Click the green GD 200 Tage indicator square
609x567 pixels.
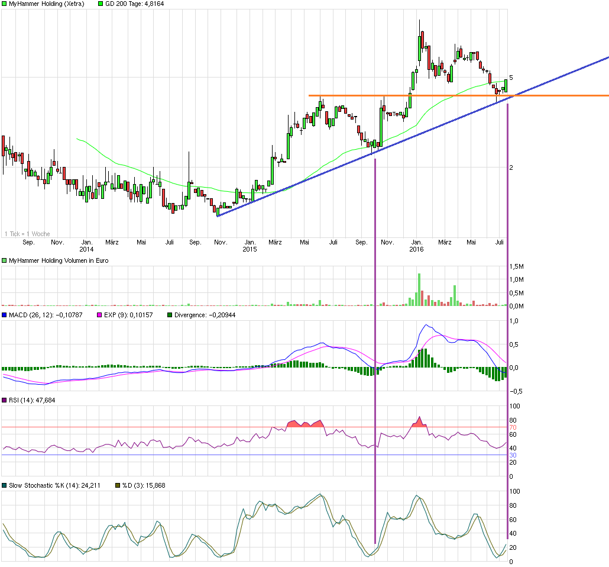click(100, 4)
